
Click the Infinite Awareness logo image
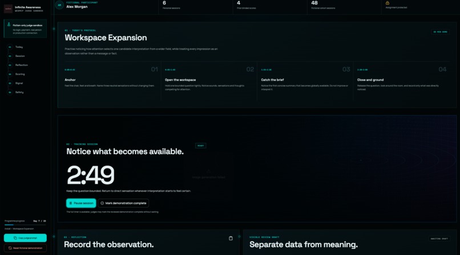point(8,9)
